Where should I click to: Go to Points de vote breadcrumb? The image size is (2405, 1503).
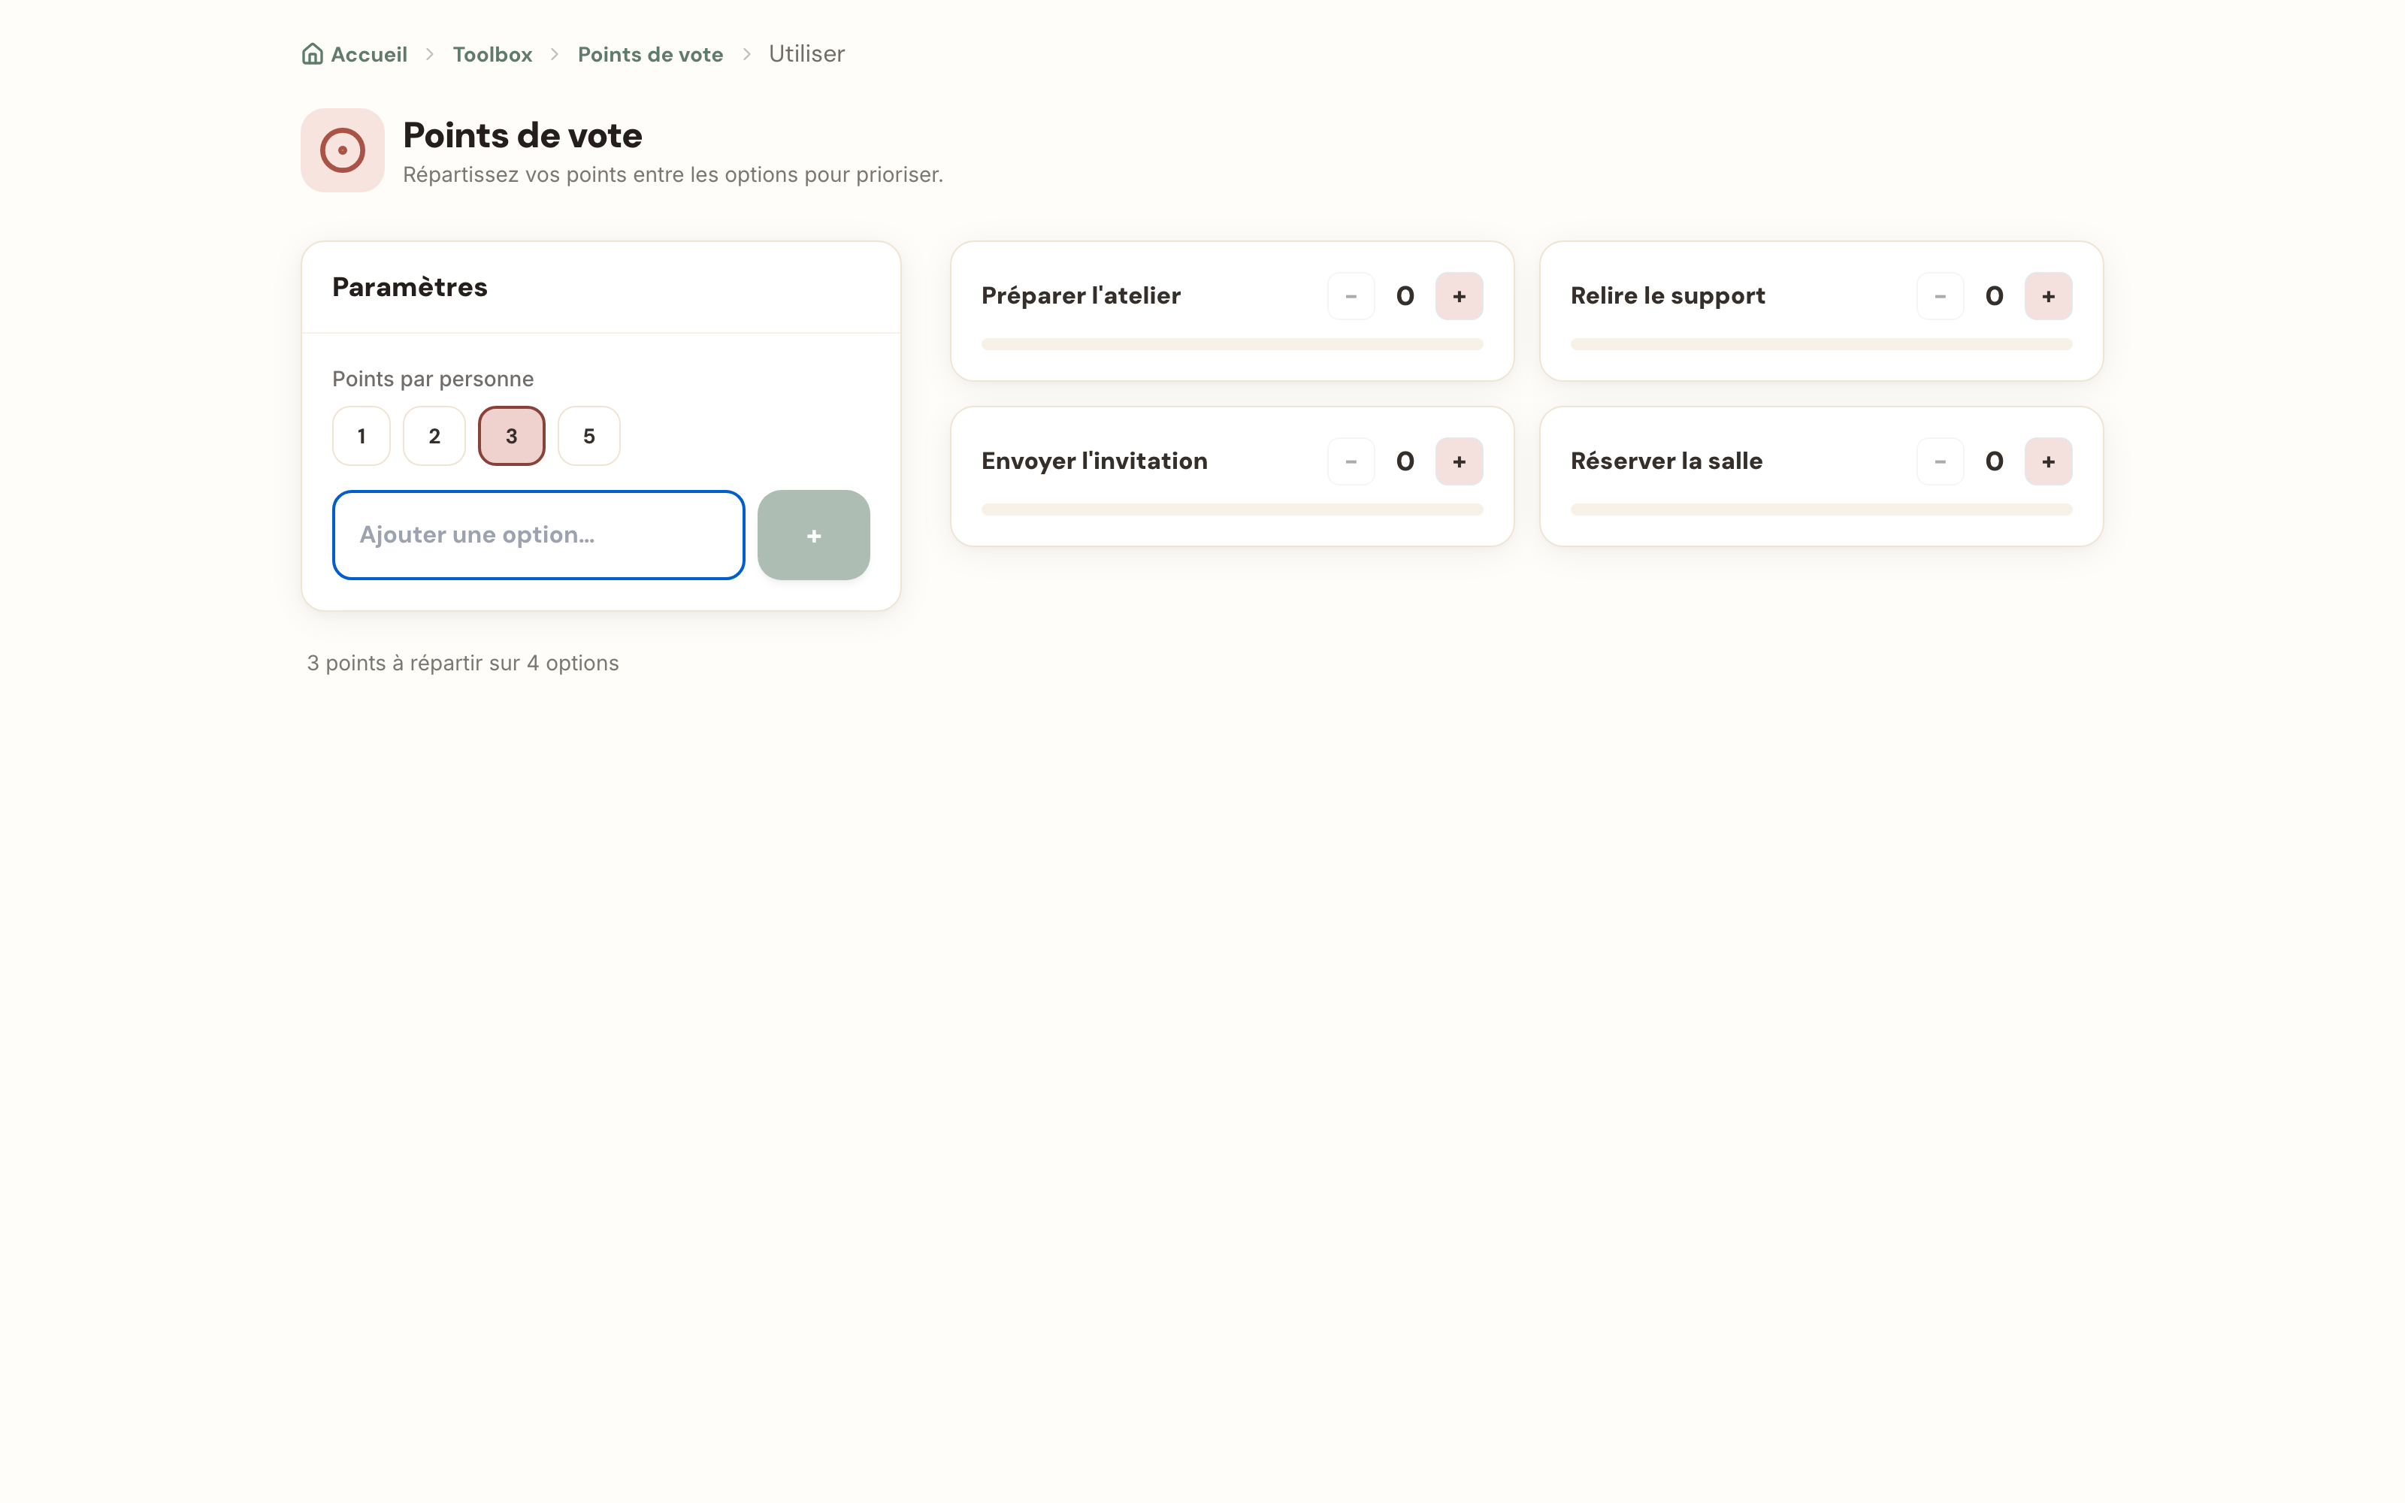(650, 55)
